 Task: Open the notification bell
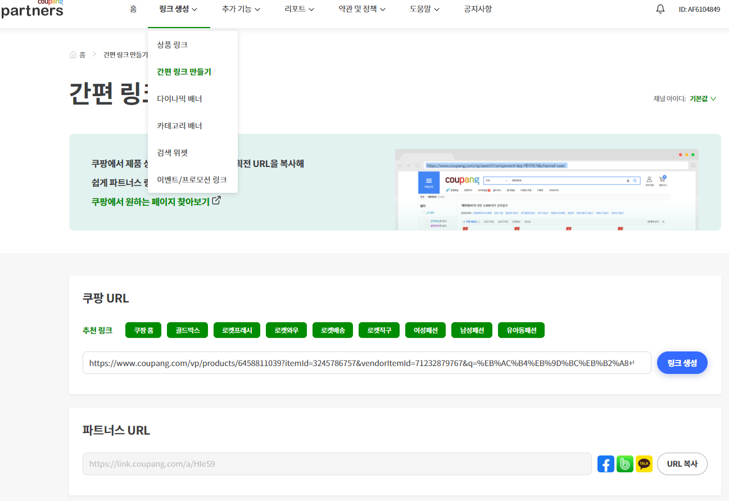(x=660, y=9)
